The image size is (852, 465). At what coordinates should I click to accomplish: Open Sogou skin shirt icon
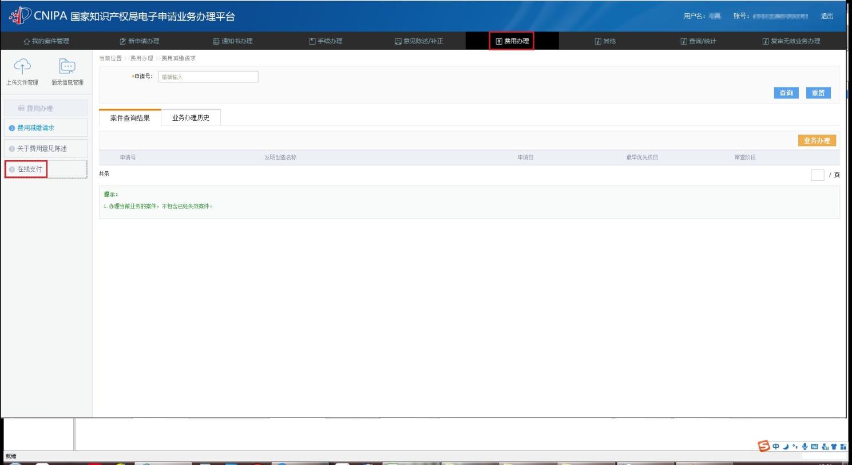point(834,446)
